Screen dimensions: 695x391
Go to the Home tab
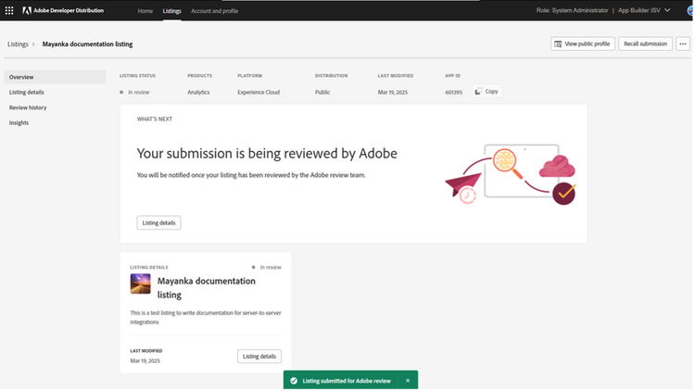point(145,11)
